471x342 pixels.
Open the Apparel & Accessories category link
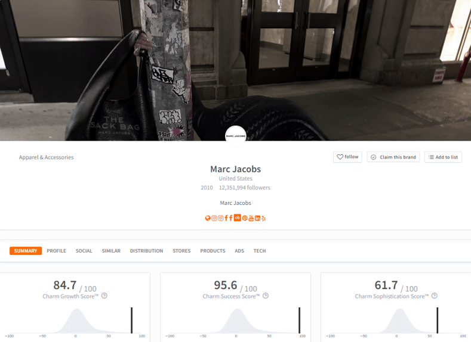(46, 157)
